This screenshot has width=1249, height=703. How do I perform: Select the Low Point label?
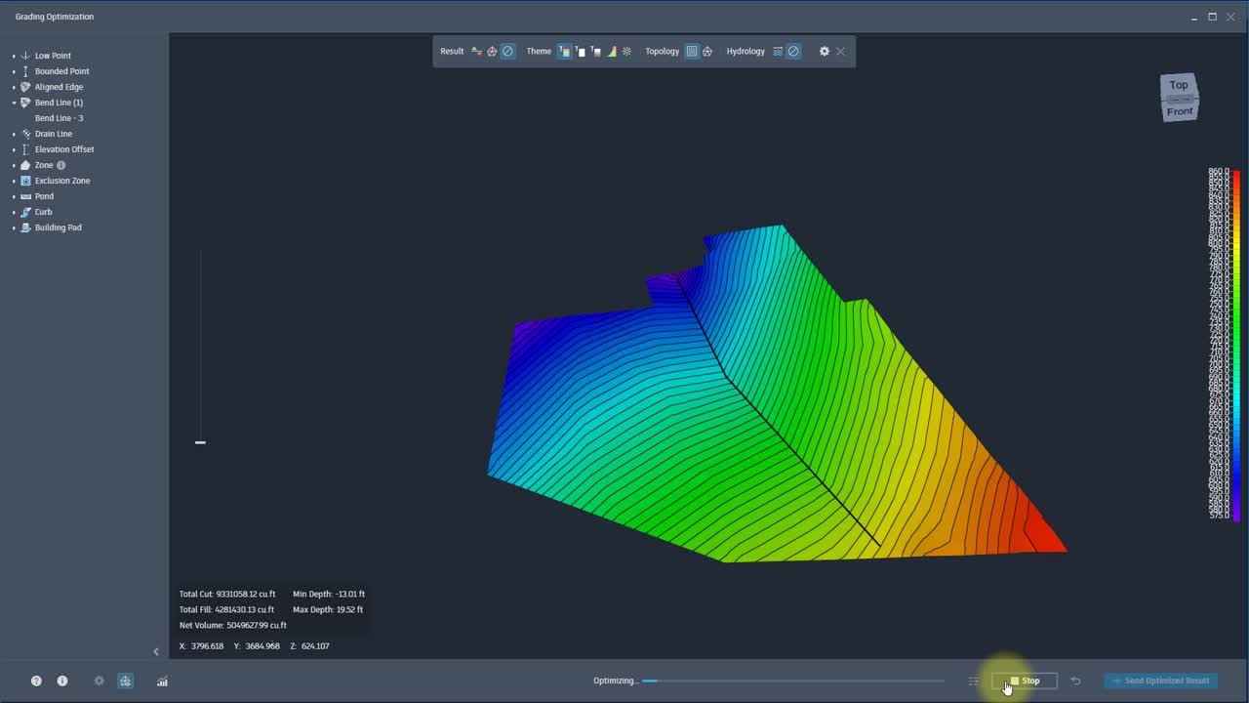pos(53,56)
